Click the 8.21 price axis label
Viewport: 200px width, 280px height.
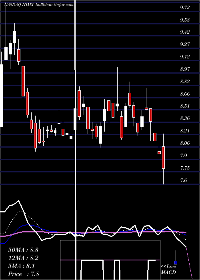point(185,131)
